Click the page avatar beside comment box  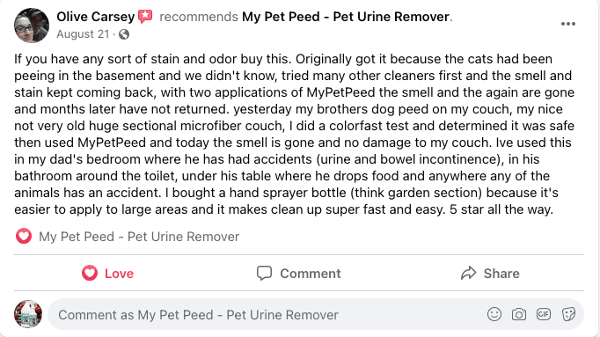point(28,314)
